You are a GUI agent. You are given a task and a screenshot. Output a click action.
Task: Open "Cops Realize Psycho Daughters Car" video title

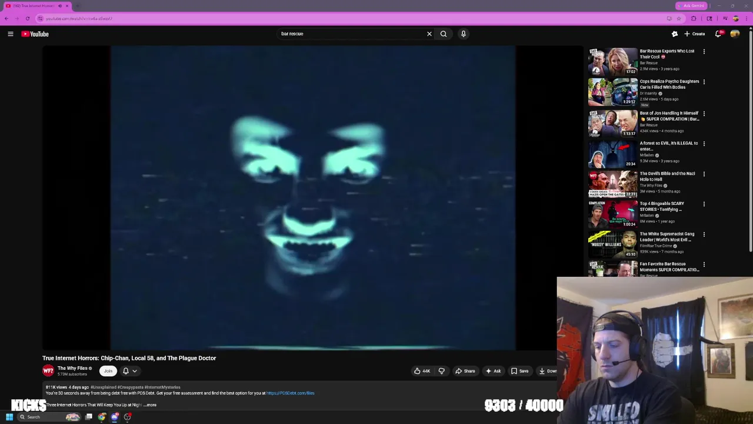(669, 84)
